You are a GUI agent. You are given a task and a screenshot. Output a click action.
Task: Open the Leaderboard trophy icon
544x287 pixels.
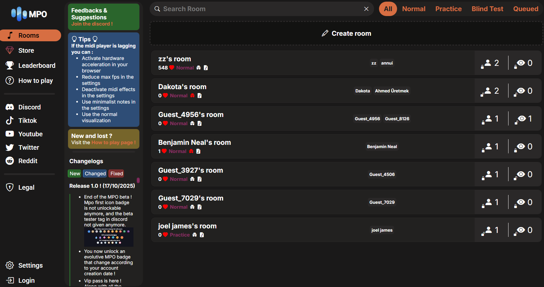coord(10,66)
